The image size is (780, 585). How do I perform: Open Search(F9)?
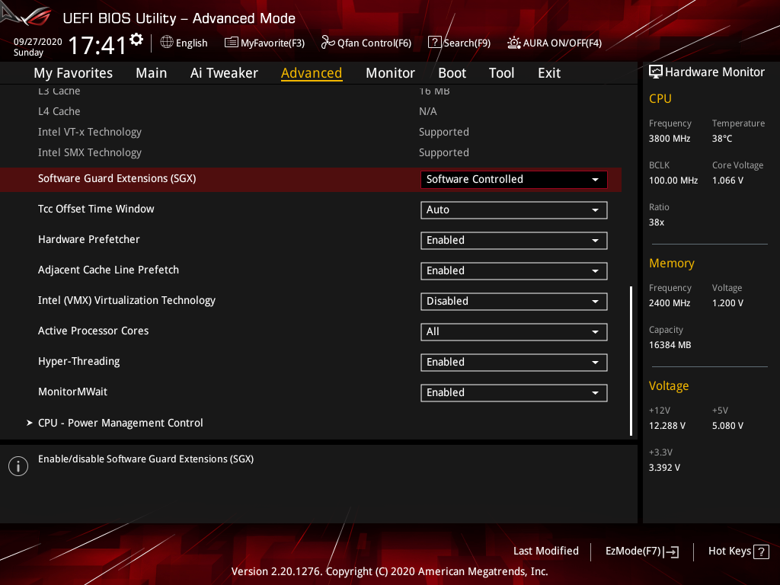click(x=459, y=43)
